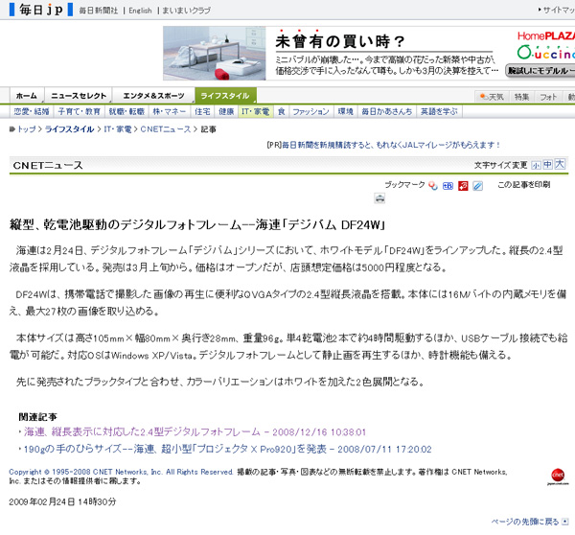Click the トップ breadcrumb link
Image resolution: width=575 pixels, height=535 pixels.
coord(27,129)
